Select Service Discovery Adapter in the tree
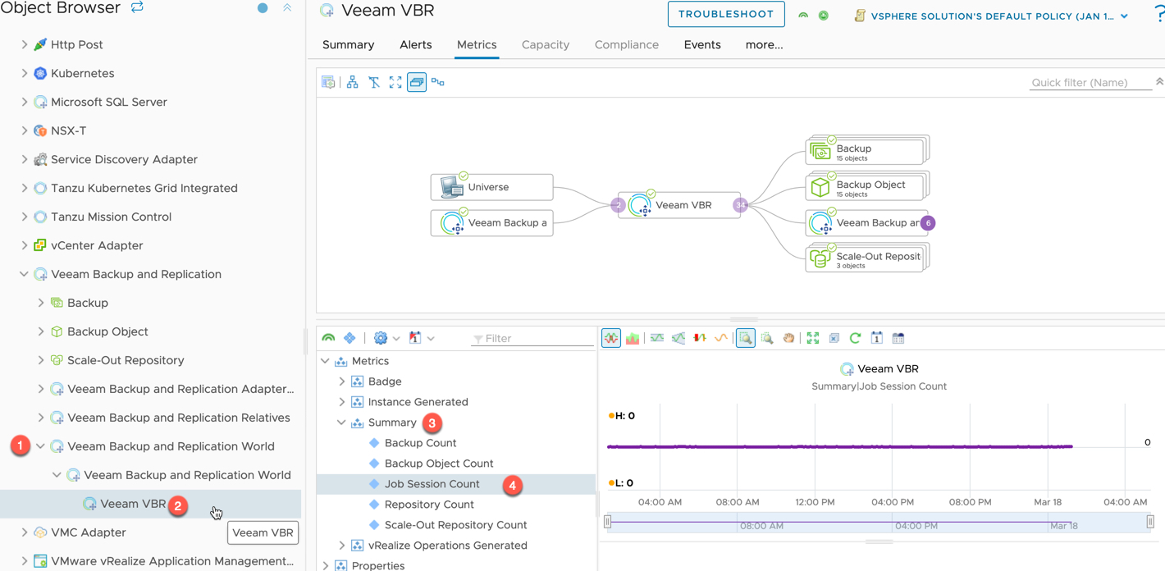This screenshot has width=1165, height=571. click(x=124, y=159)
